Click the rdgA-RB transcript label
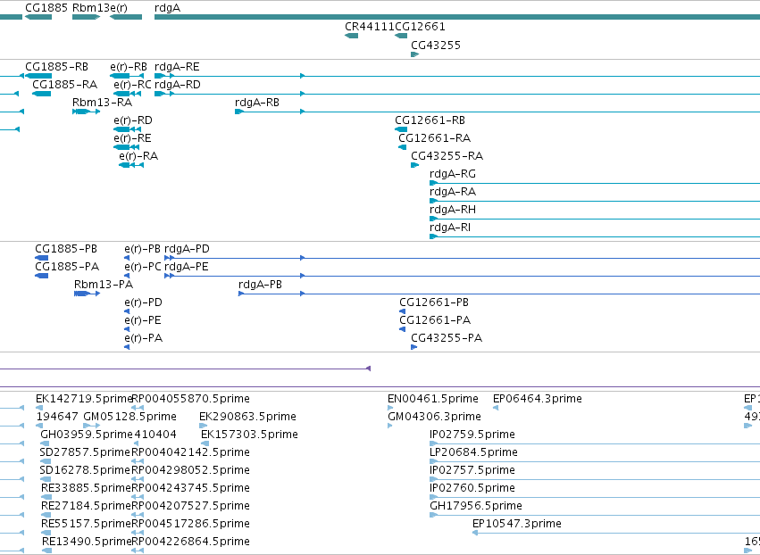760x555 pixels. coord(257,104)
